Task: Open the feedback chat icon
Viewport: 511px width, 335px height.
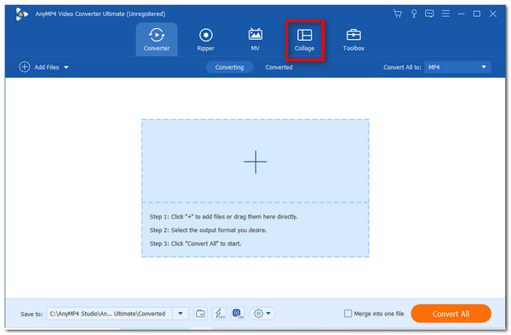Action: (429, 14)
